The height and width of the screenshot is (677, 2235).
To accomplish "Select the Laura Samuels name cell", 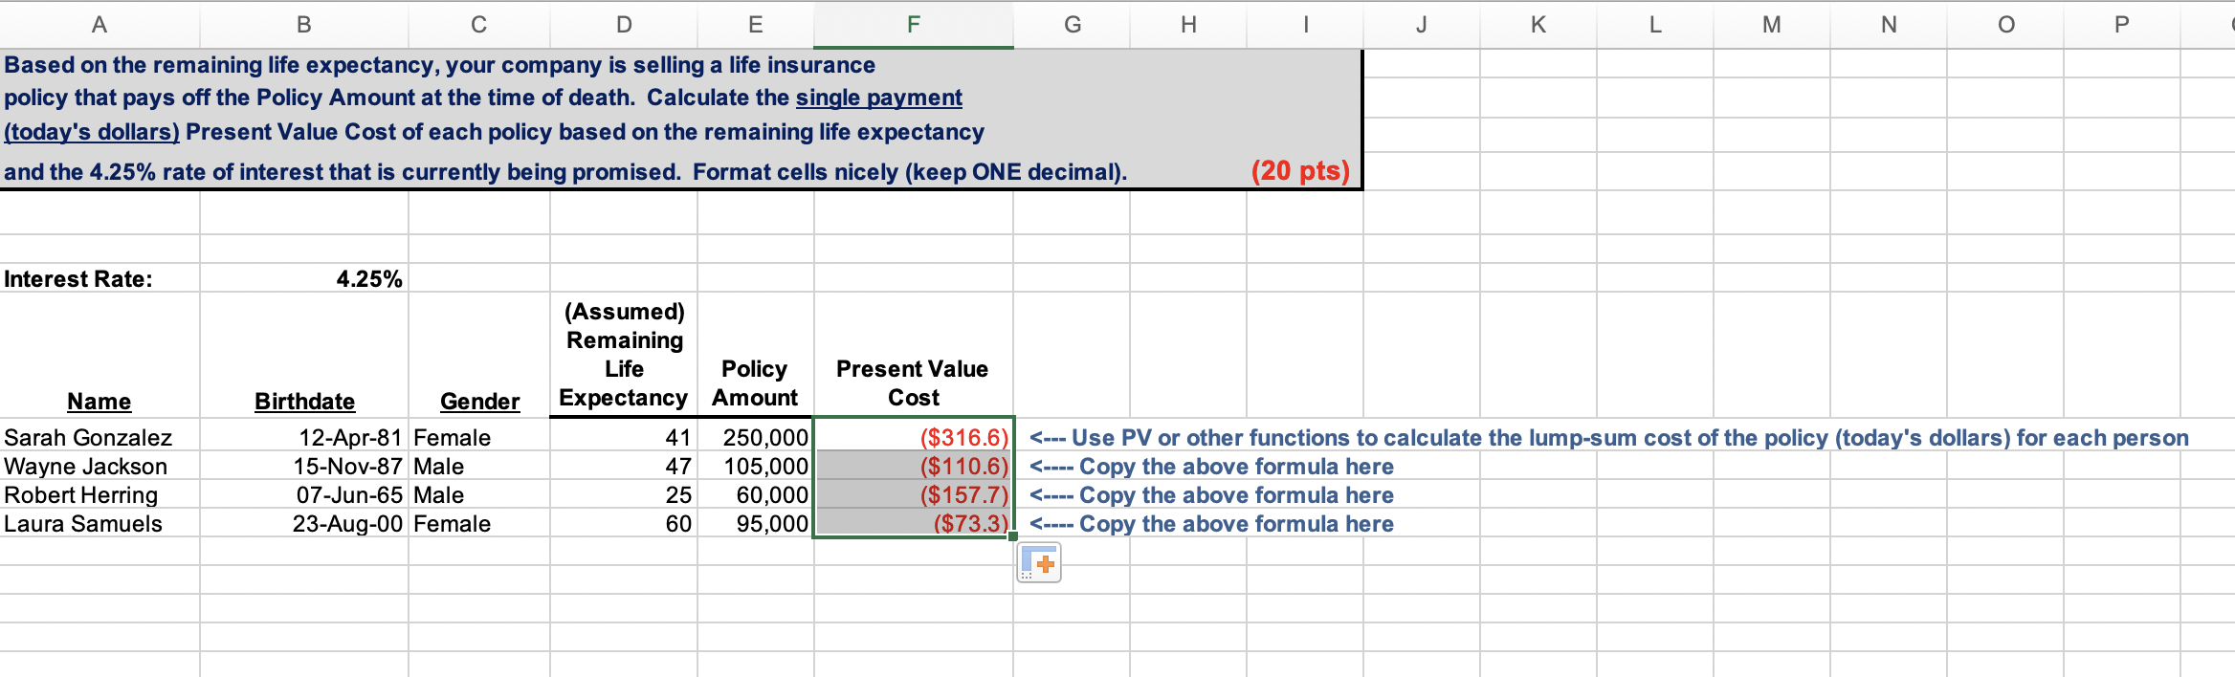I will pyautogui.click(x=100, y=523).
